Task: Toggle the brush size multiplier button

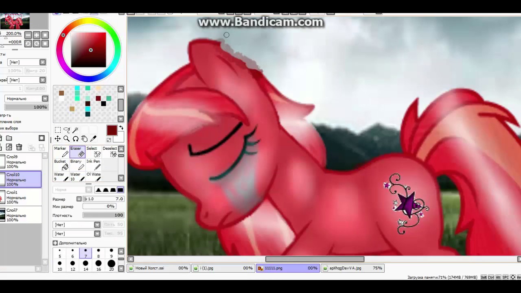Action: [79, 199]
